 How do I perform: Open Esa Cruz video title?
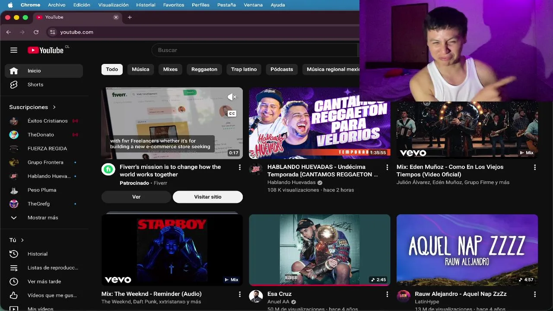click(280, 294)
